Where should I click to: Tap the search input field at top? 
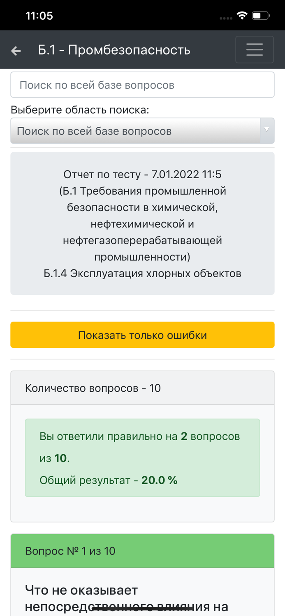pyautogui.click(x=142, y=84)
